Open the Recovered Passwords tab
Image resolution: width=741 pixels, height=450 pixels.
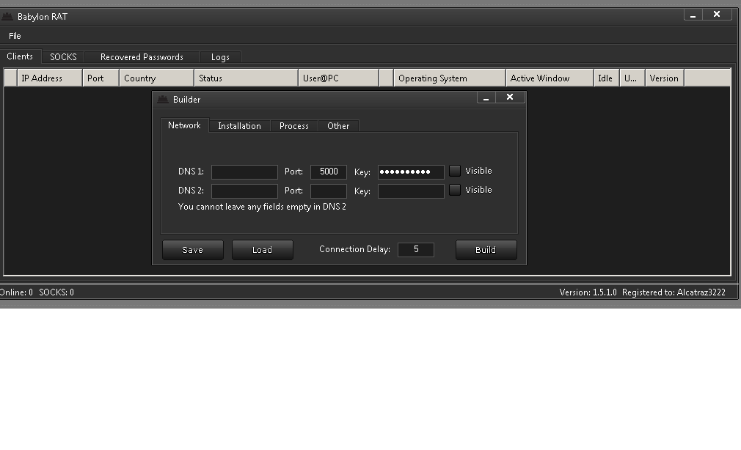coord(142,57)
